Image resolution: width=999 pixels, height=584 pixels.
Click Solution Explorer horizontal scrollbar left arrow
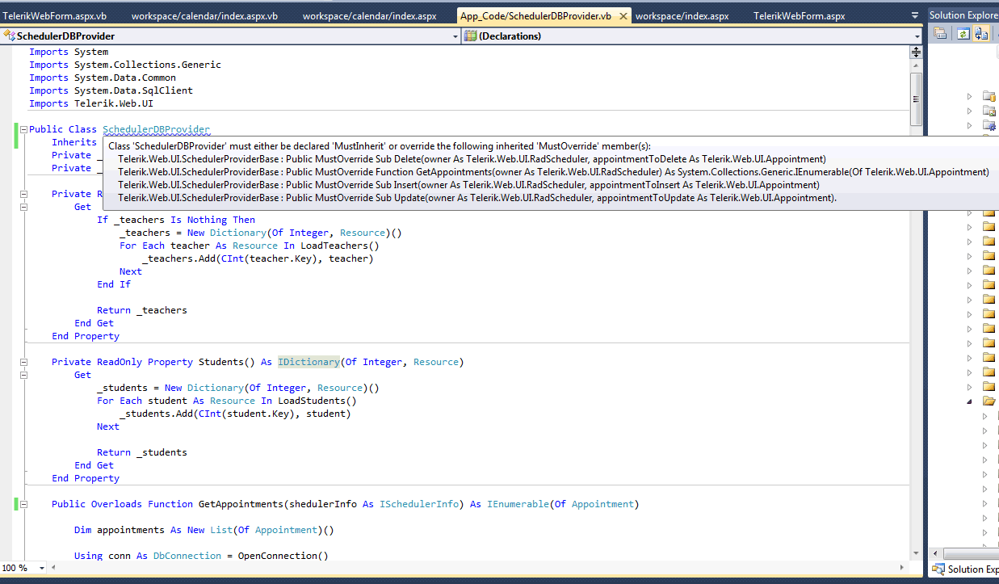934,553
